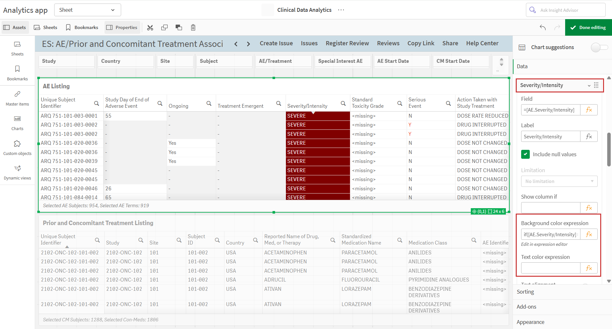Search the Medication Class column
612x329 pixels.
pos(474,240)
